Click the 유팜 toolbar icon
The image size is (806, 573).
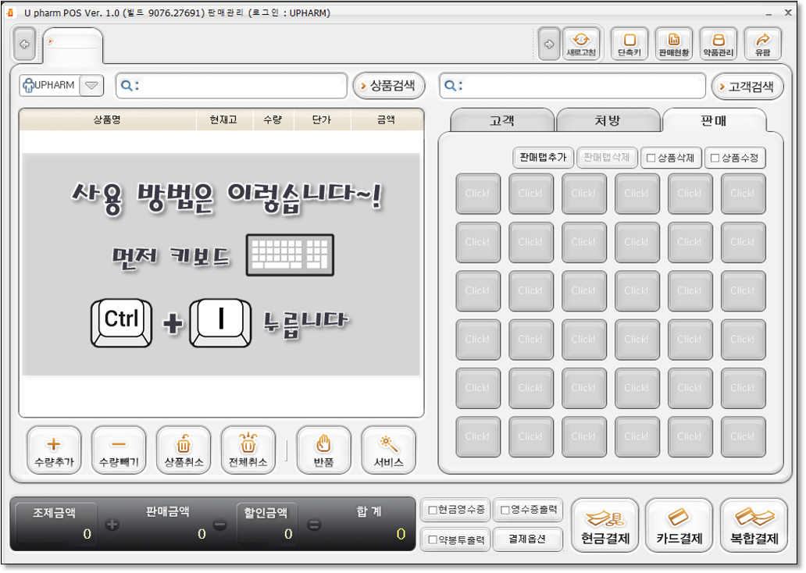click(762, 44)
